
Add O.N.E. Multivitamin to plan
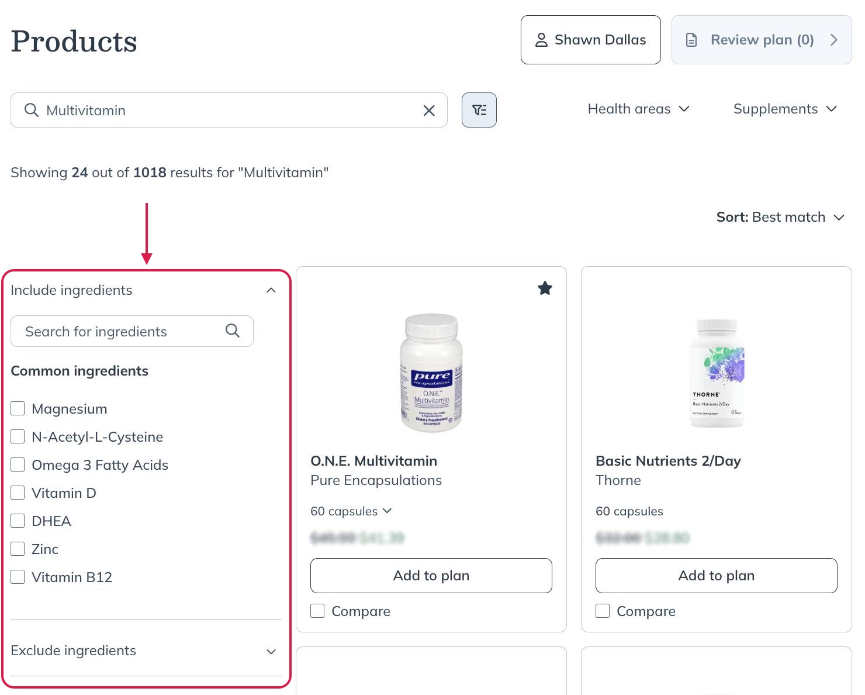pyautogui.click(x=431, y=576)
